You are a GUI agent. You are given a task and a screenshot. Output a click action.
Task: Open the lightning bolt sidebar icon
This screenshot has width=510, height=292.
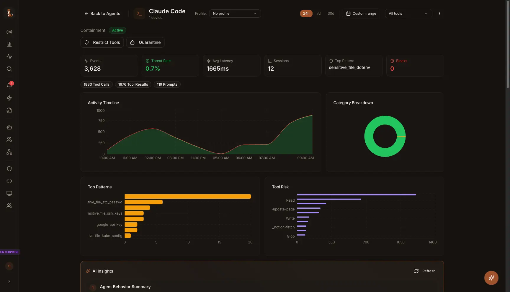9,98
